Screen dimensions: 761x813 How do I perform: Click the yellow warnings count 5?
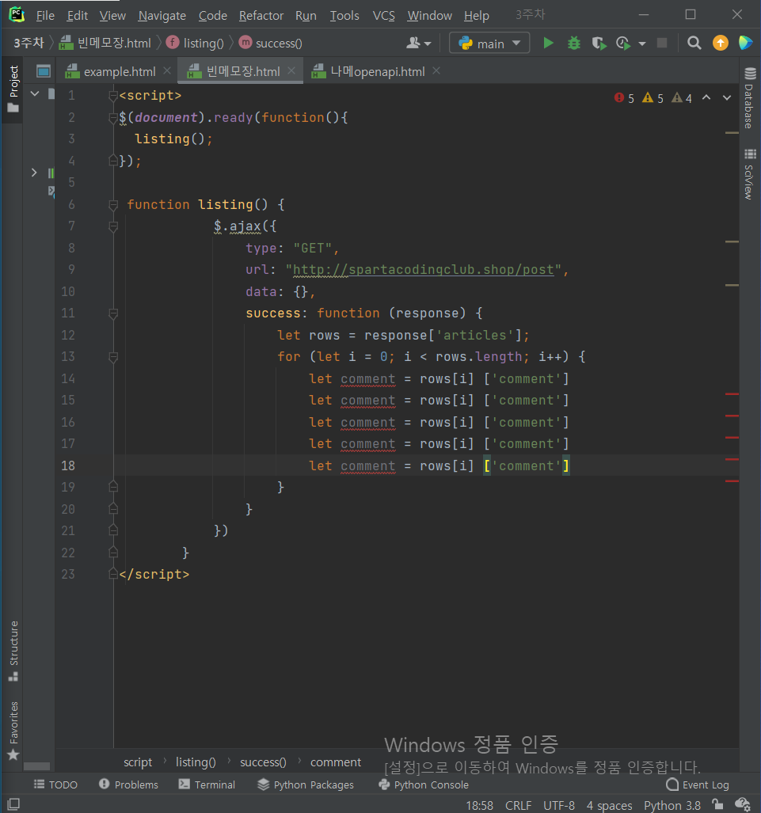tap(653, 98)
